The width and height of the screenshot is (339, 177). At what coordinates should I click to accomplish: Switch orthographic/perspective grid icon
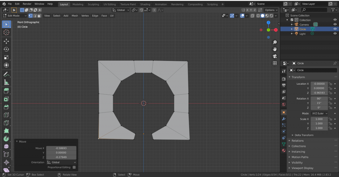[x=275, y=63]
